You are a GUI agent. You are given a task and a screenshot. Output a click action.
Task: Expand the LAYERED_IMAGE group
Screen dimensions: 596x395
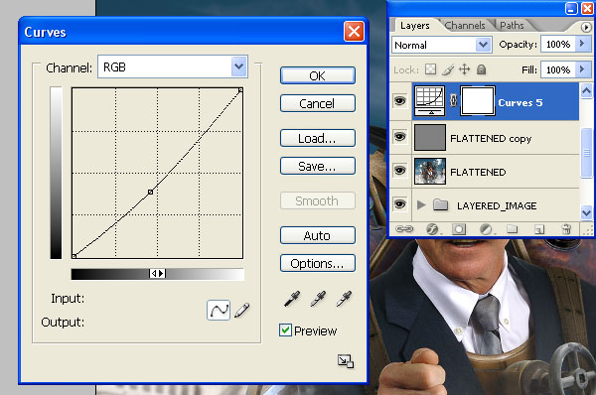421,205
